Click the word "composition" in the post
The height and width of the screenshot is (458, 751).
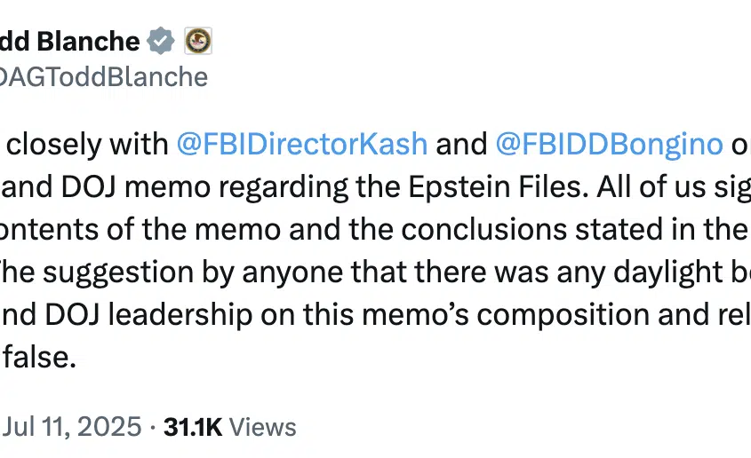tap(563, 315)
